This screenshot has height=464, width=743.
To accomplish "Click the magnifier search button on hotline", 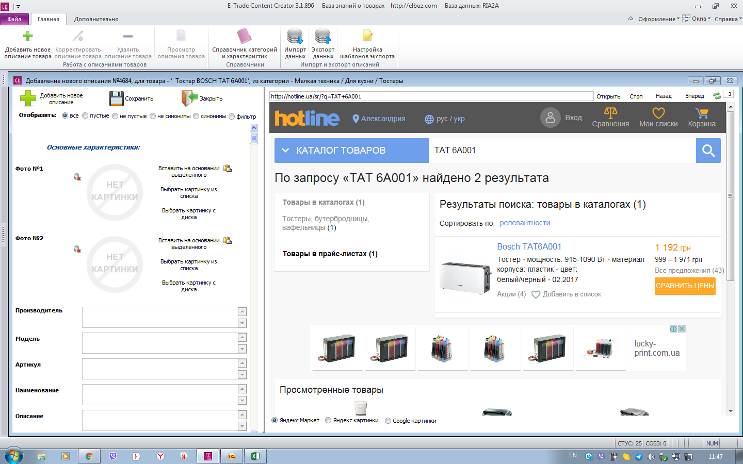I will click(x=708, y=151).
